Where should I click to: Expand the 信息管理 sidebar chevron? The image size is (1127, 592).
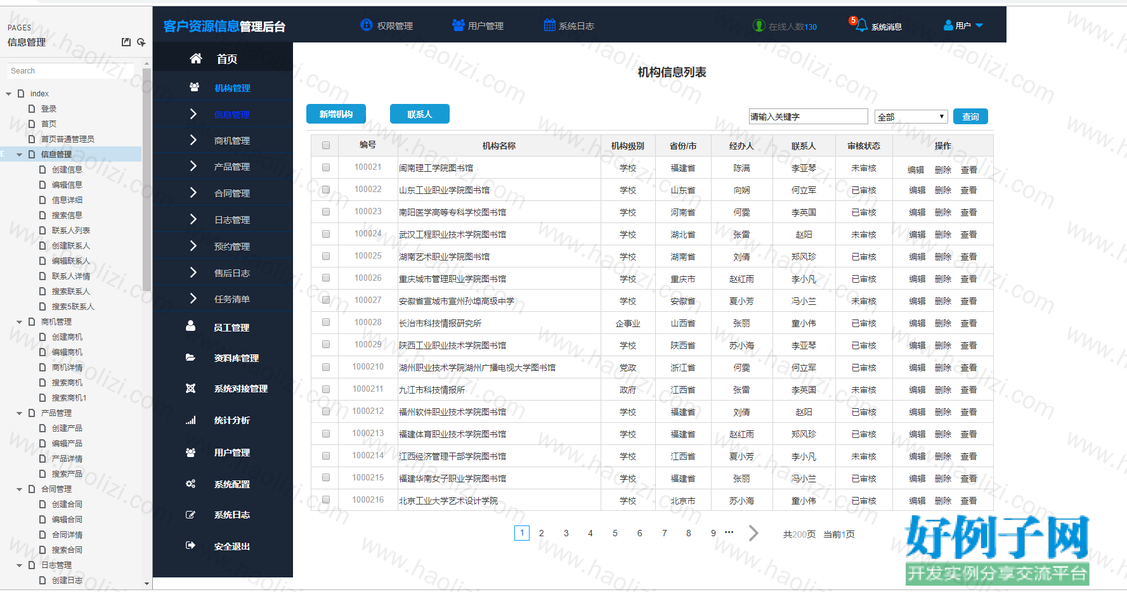coord(193,113)
